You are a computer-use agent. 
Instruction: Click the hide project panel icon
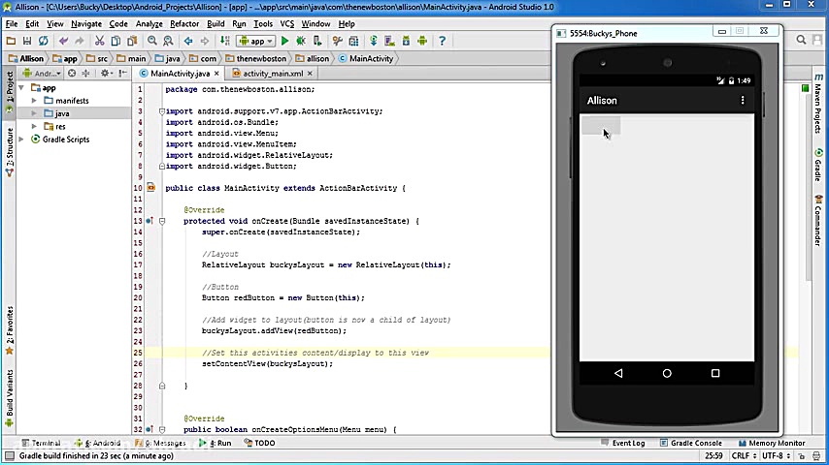122,74
